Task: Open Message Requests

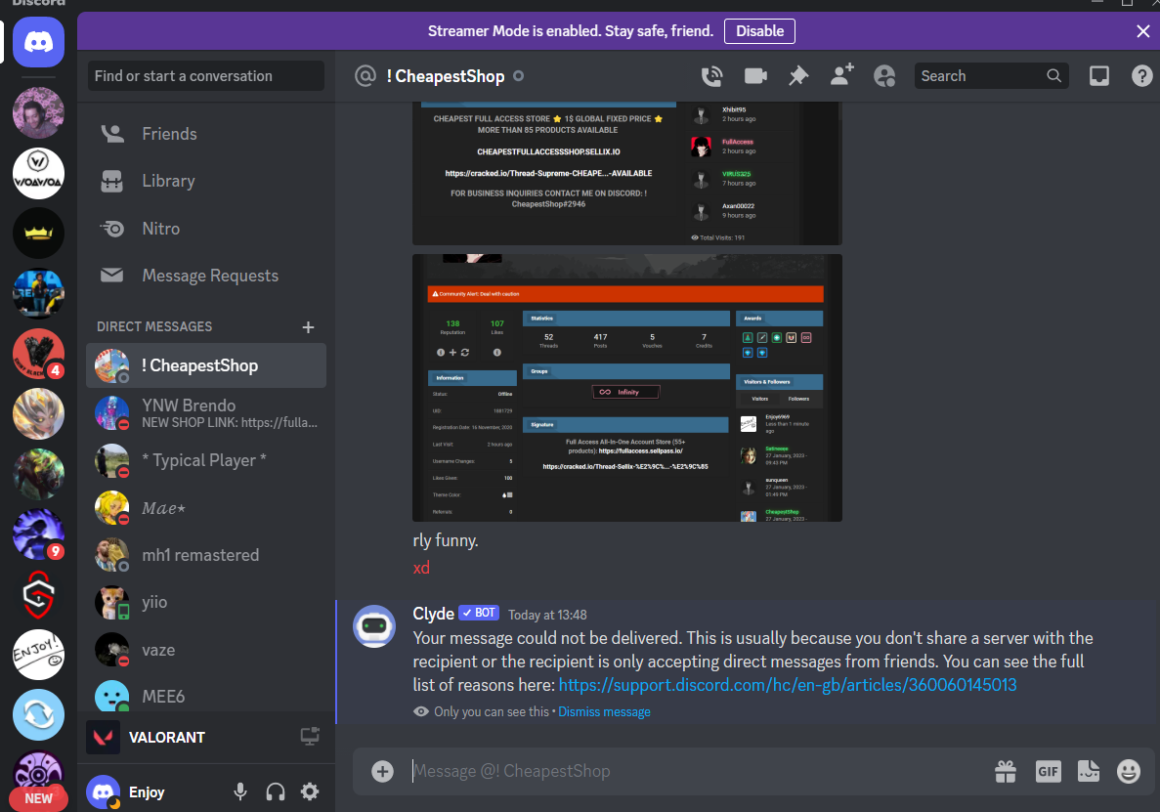Action: (206, 276)
